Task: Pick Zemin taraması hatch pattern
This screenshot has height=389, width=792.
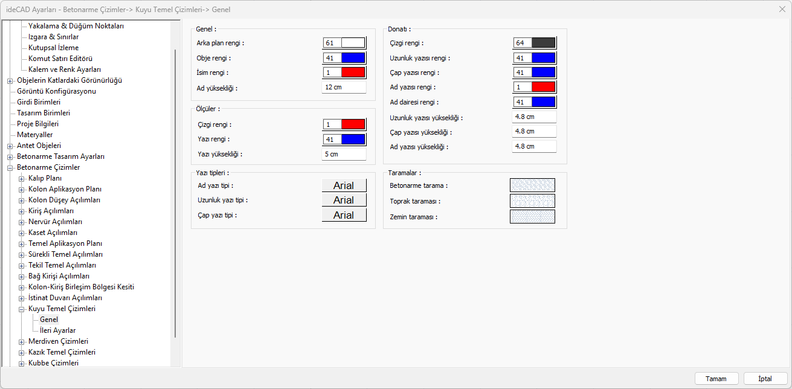Action: 532,216
